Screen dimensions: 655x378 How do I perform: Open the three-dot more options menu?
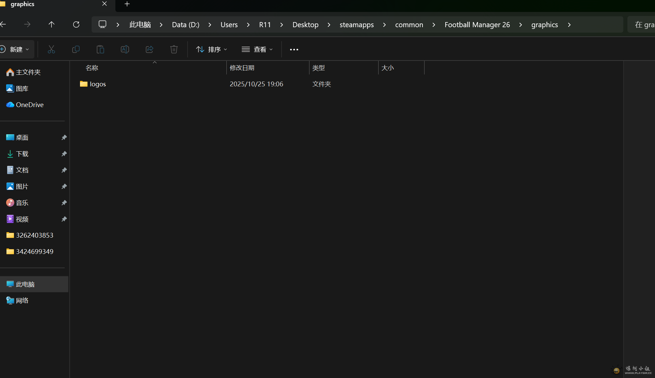coord(294,50)
